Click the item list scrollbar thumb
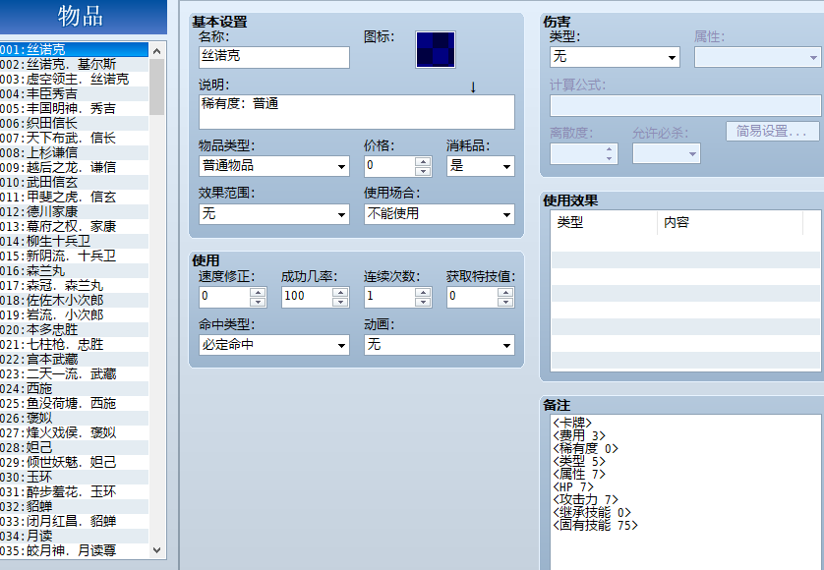This screenshot has width=824, height=570. click(156, 86)
